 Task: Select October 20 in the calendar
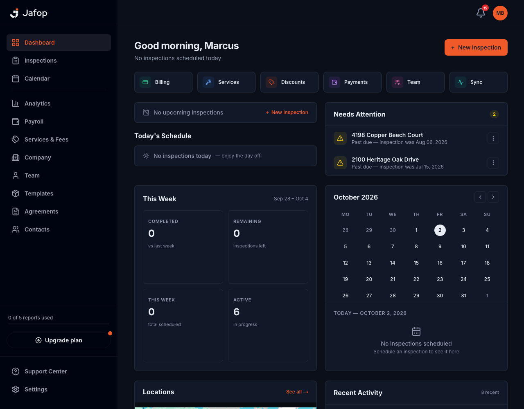click(369, 279)
